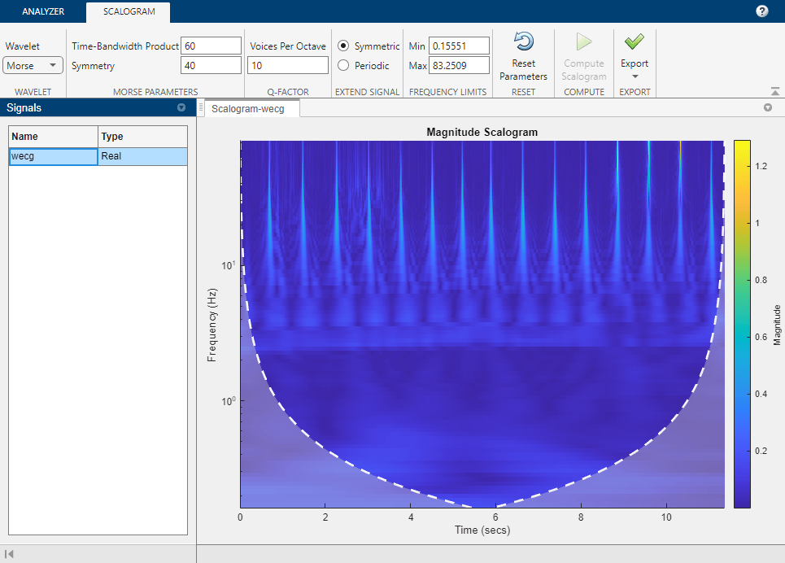785x563 pixels.
Task: Open Signals panel actions menu icon
Action: coord(181,107)
